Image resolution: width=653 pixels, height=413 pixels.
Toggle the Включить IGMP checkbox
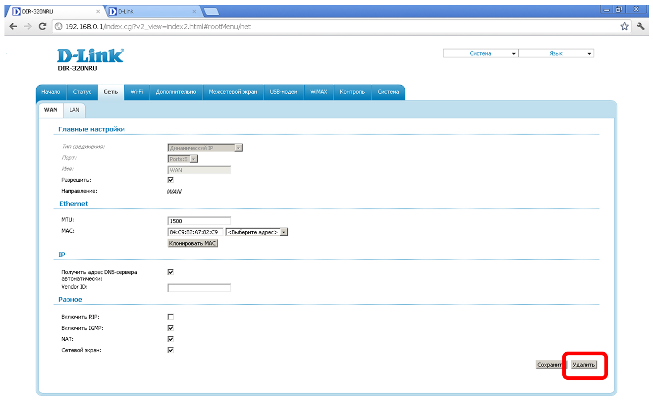click(171, 328)
